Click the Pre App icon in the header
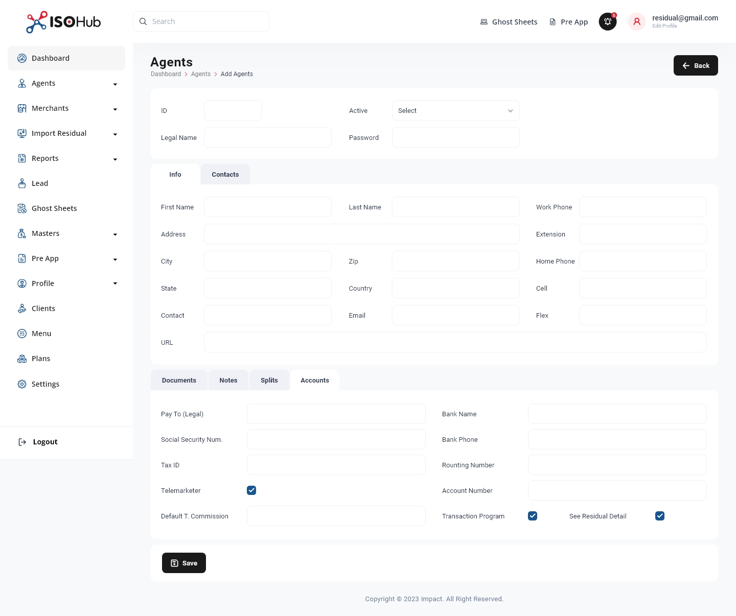 [x=552, y=21]
